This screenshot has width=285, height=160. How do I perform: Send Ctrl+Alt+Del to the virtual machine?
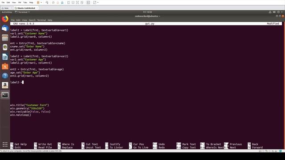47,3
